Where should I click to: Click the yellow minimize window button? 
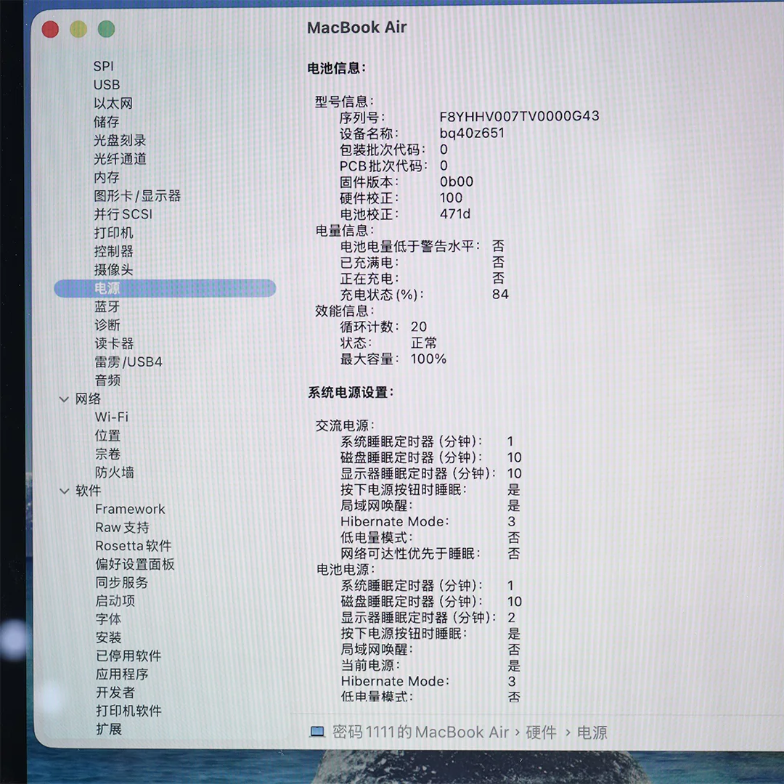pos(78,29)
